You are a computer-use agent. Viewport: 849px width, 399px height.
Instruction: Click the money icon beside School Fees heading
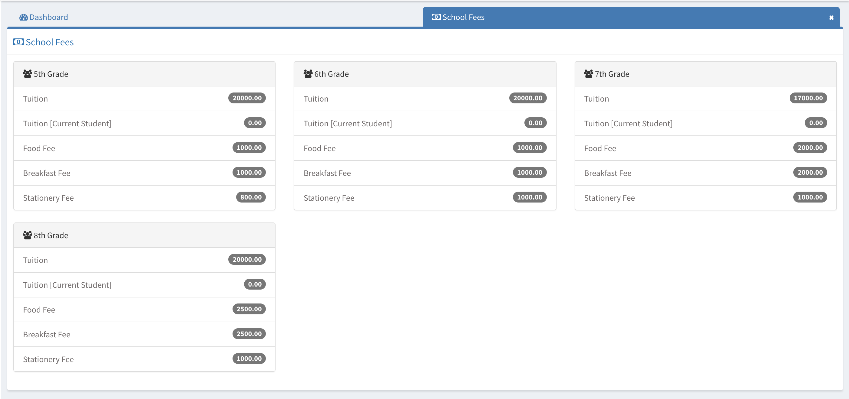[x=18, y=42]
